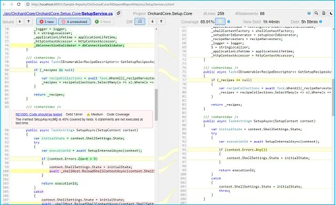Open search in the source view

tap(316, 13)
